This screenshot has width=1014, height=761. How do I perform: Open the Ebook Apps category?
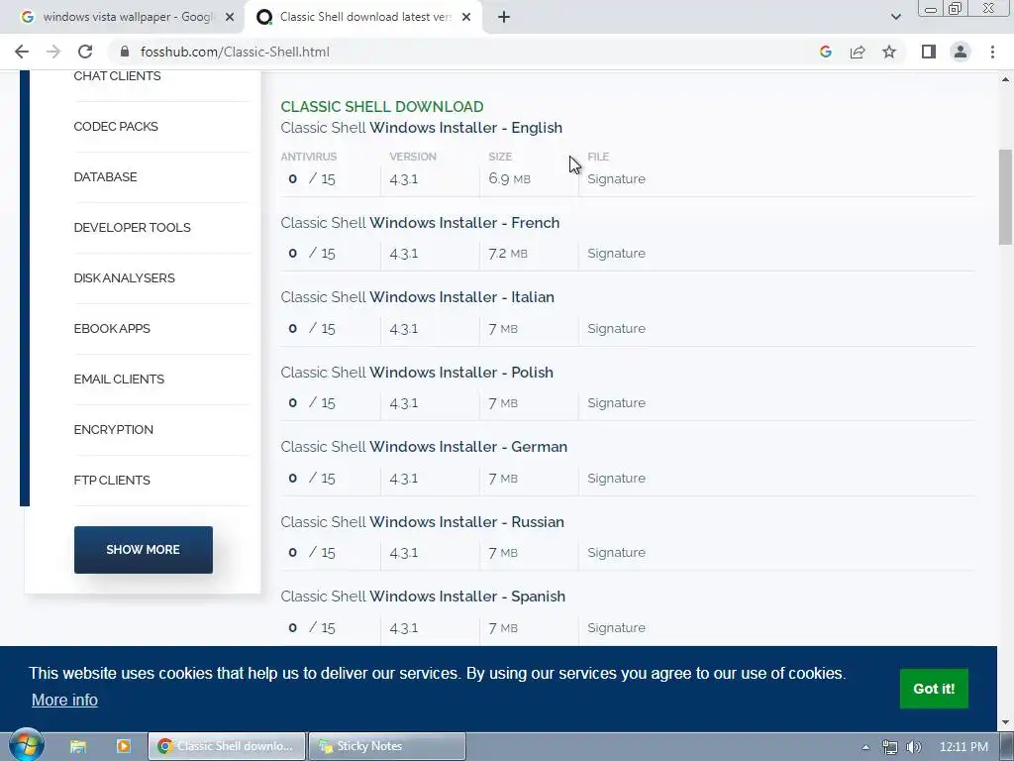pyautogui.click(x=112, y=328)
